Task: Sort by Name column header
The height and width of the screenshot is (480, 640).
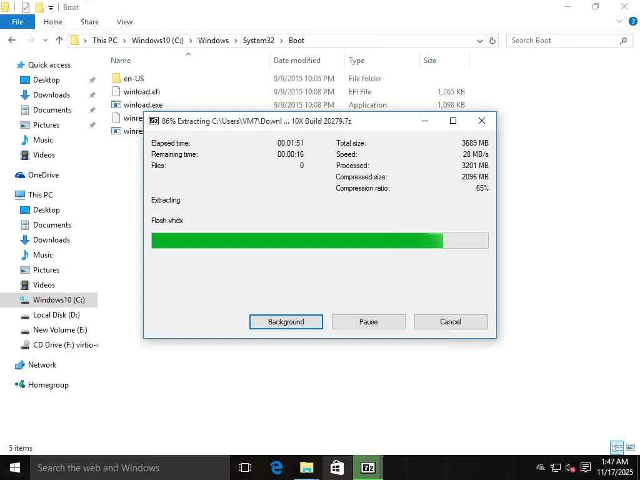Action: click(x=121, y=61)
